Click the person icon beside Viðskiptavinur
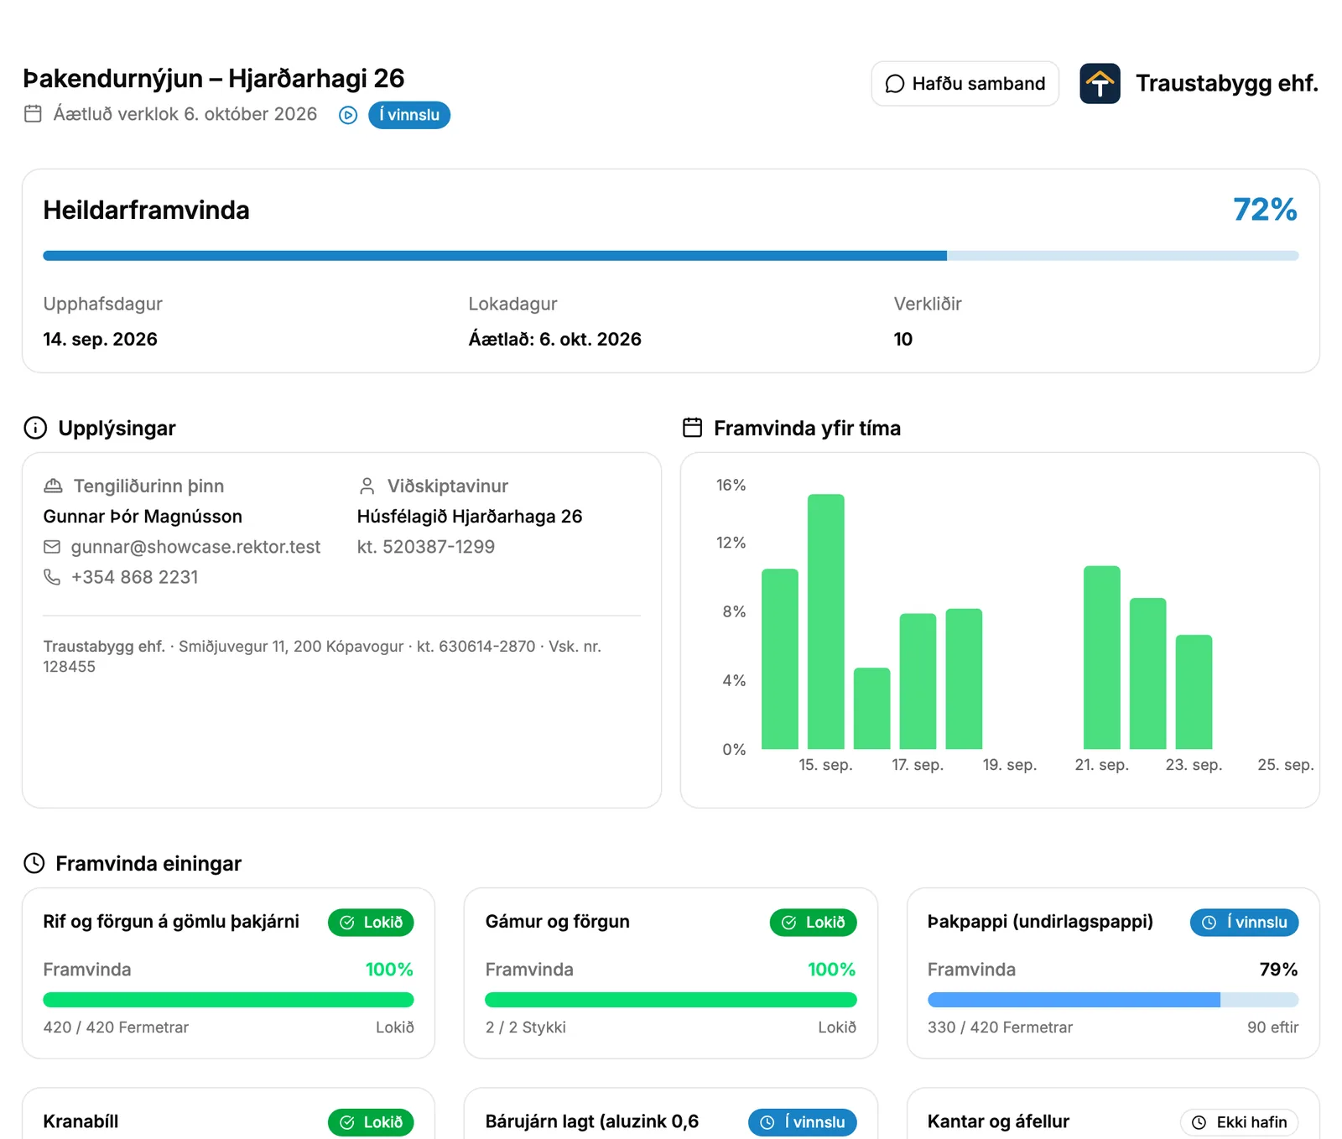1342x1139 pixels. coord(367,486)
